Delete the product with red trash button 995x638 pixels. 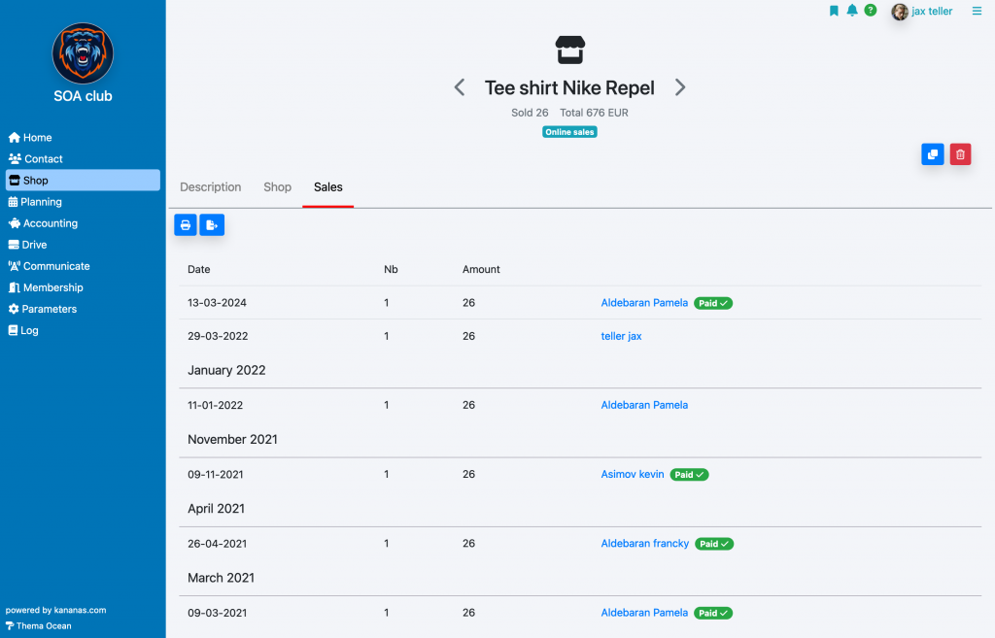click(x=960, y=154)
